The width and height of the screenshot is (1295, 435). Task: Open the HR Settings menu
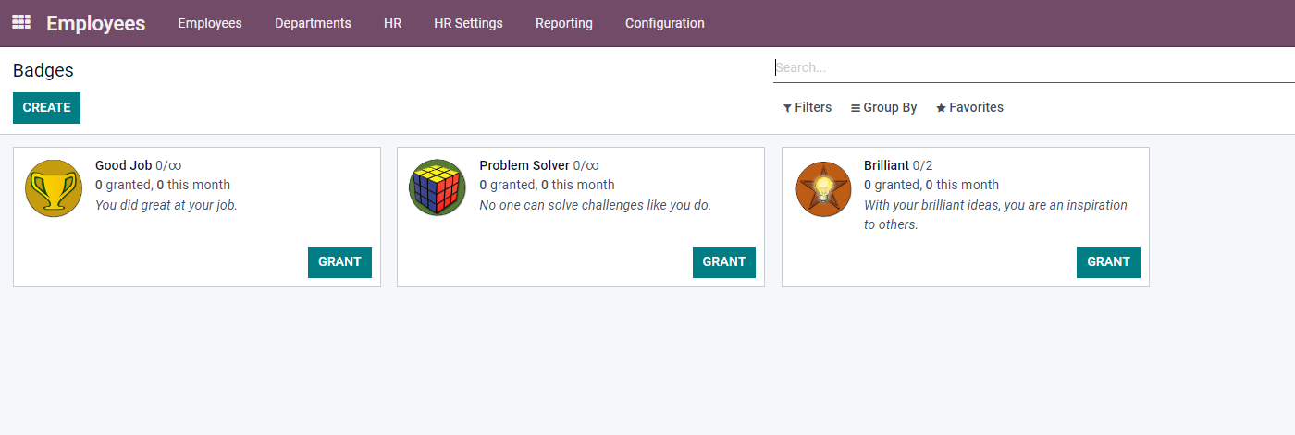(468, 23)
